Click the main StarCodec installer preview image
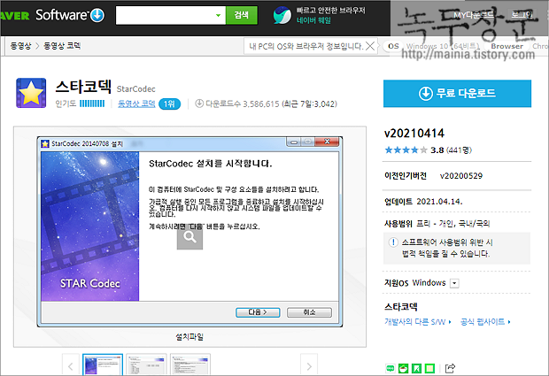549x376 pixels. tap(189, 232)
